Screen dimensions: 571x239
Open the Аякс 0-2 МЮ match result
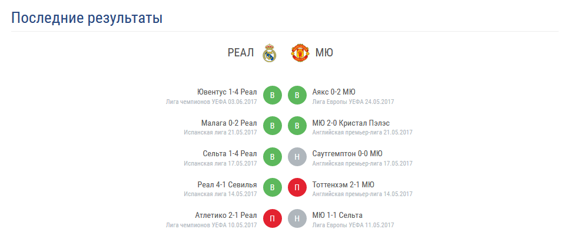pyautogui.click(x=334, y=92)
